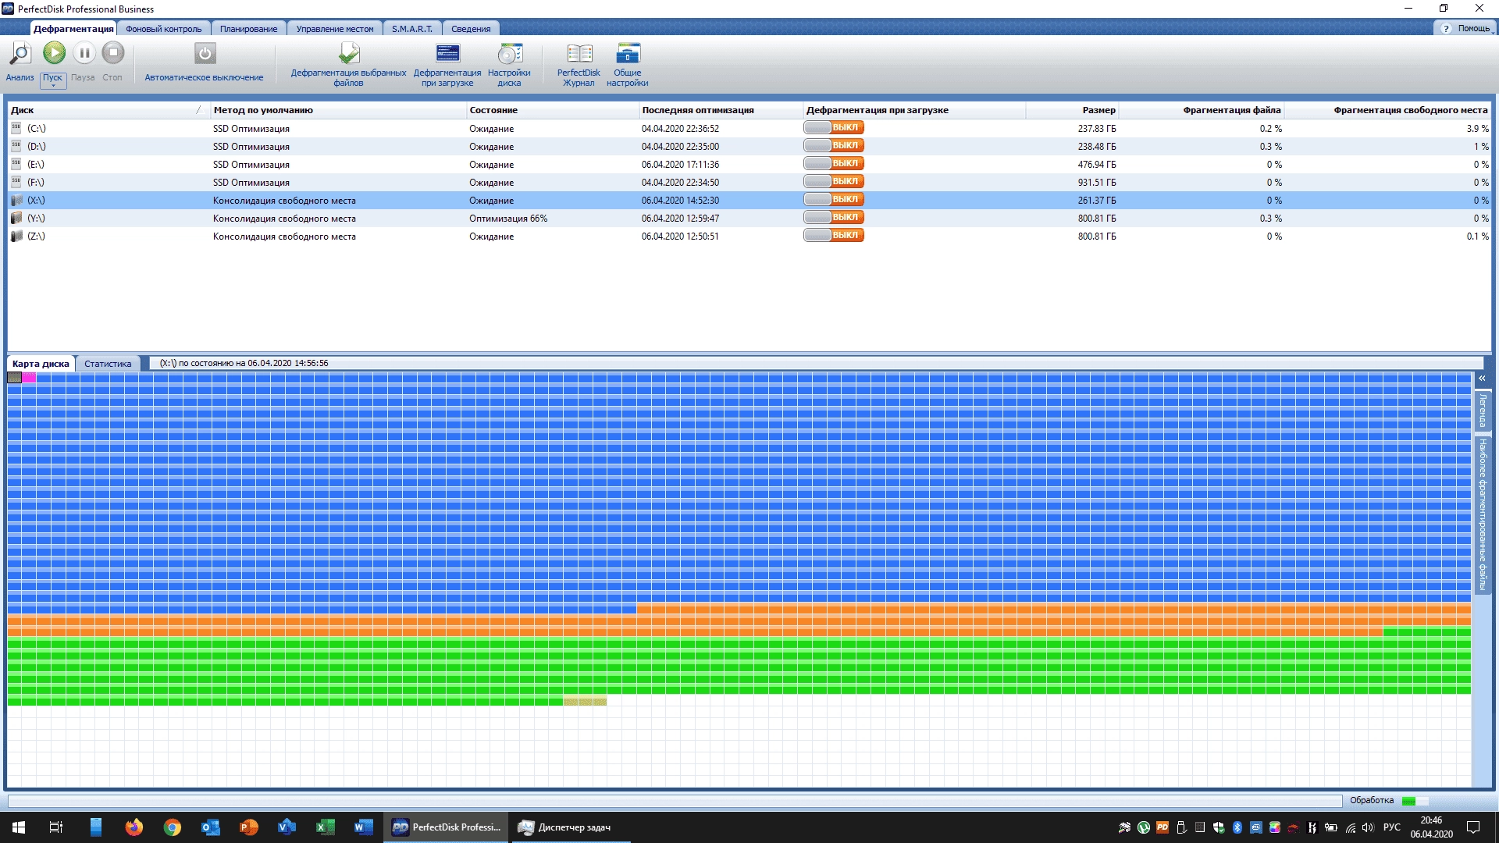
Task: Sort by Фрагментация свободного места column header
Action: click(1387, 110)
